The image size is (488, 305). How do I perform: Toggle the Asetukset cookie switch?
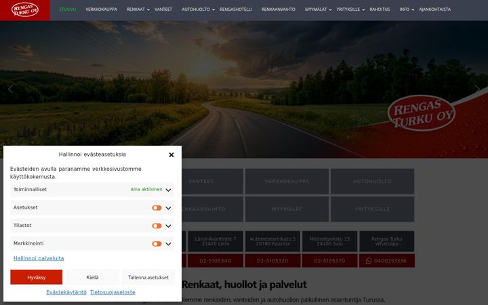[157, 208]
